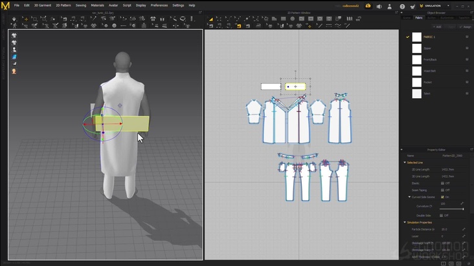The image size is (474, 266).
Task: Open the Preferences menu
Action: pyautogui.click(x=159, y=5)
